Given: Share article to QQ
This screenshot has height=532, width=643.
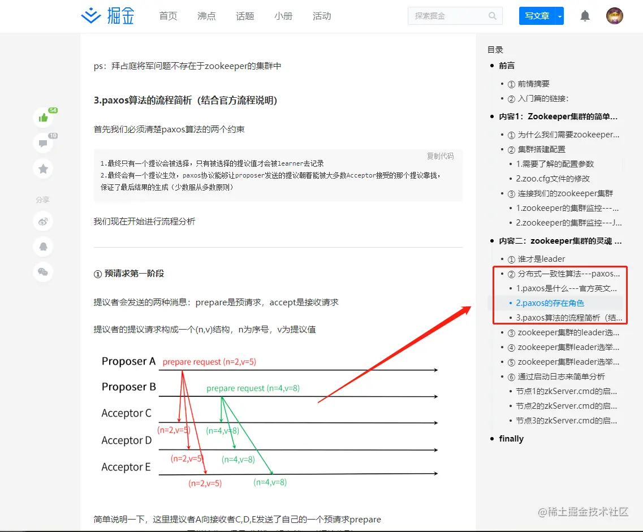Looking at the screenshot, I should point(43,246).
